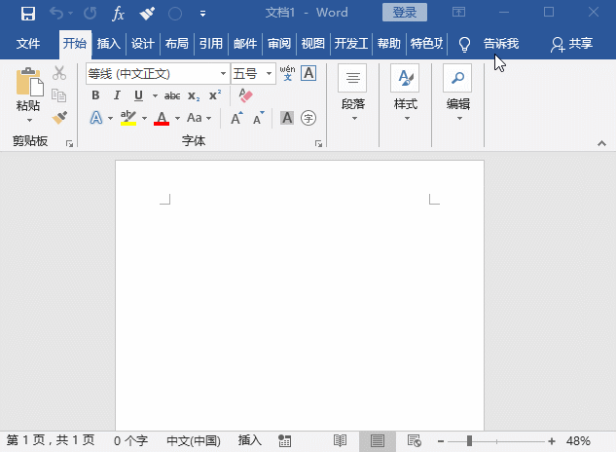Open the 文件 tab
Viewport: 616px width, 452px height.
(28, 43)
